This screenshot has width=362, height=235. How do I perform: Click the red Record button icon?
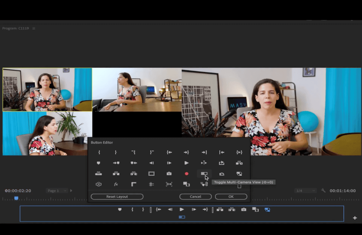pyautogui.click(x=186, y=173)
